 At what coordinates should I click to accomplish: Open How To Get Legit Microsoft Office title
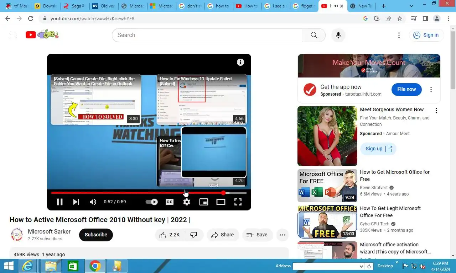point(390,212)
